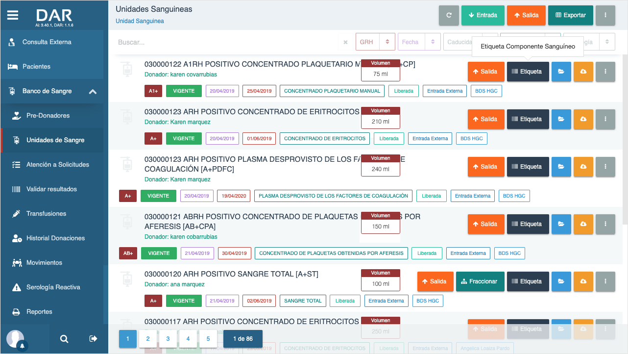Click CONCENTRADO PLAQUETARIO MANUAL tag

(x=332, y=91)
